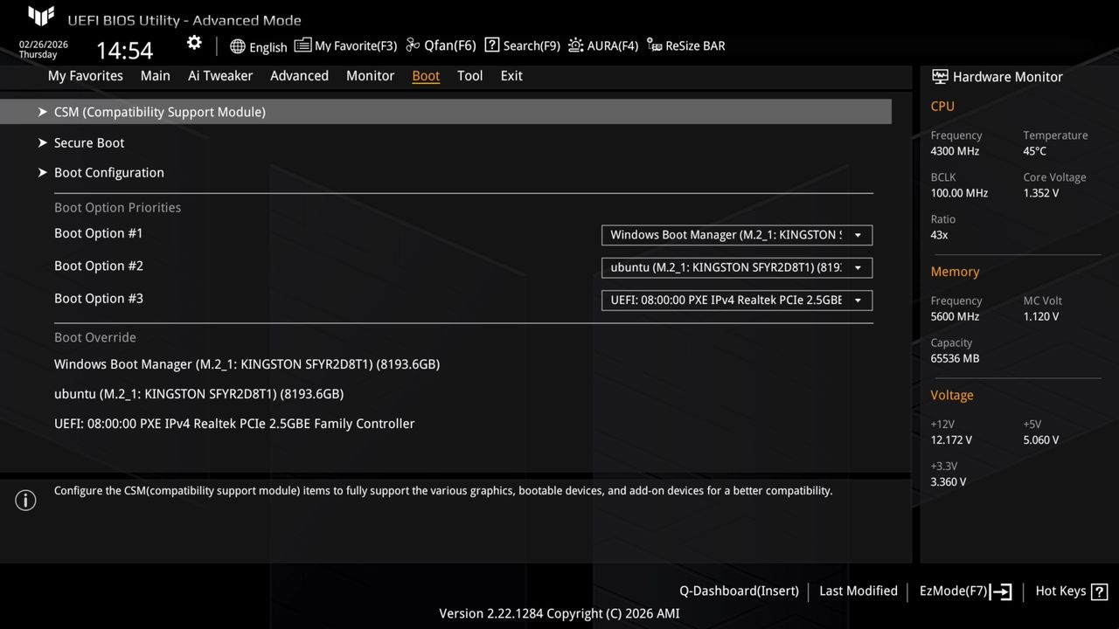
Task: Boot directly into Windows Boot Manager override
Action: [247, 364]
